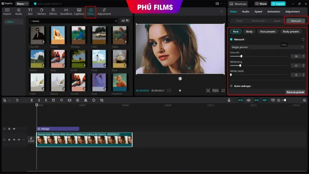Click the microphone voiceover record icon
This screenshot has height=174, width=309.
point(229,100)
